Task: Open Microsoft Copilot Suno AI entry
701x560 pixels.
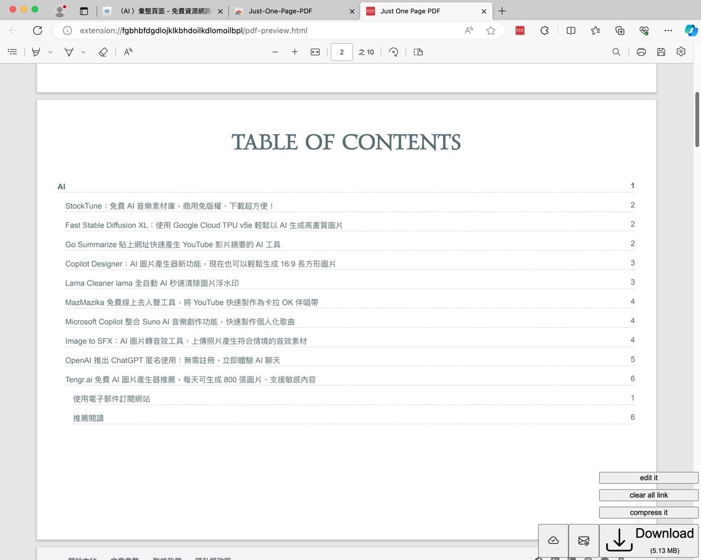Action: [x=350, y=322]
